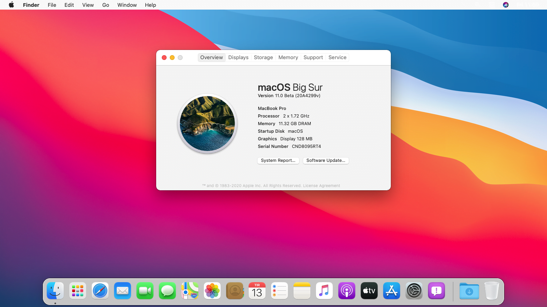547x307 pixels.
Task: Click the serial number CND8095RT4
Action: (306, 146)
